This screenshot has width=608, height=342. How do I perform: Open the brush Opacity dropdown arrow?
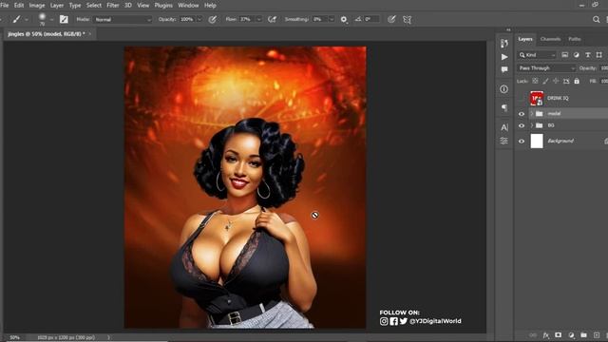[x=199, y=19]
